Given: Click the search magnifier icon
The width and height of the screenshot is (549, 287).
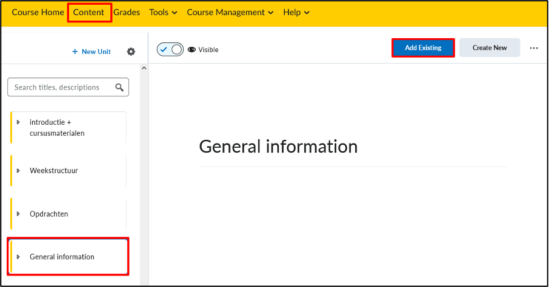Looking at the screenshot, I should 119,87.
